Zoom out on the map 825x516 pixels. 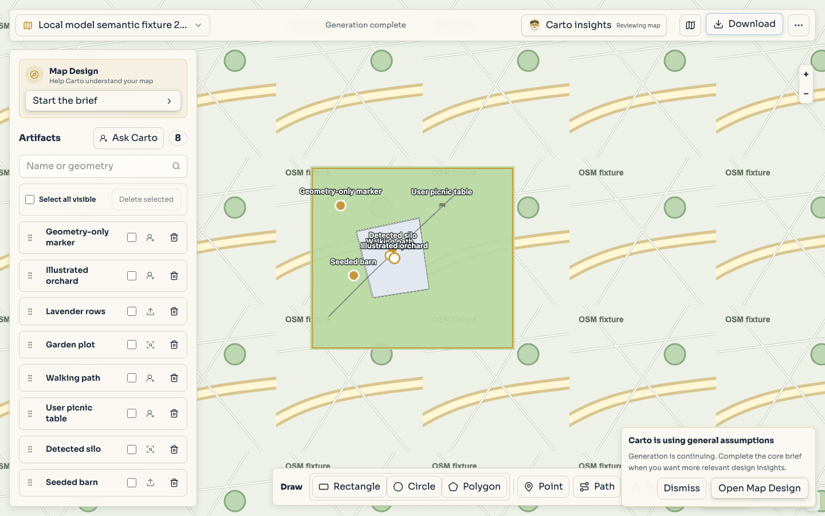[x=806, y=93]
